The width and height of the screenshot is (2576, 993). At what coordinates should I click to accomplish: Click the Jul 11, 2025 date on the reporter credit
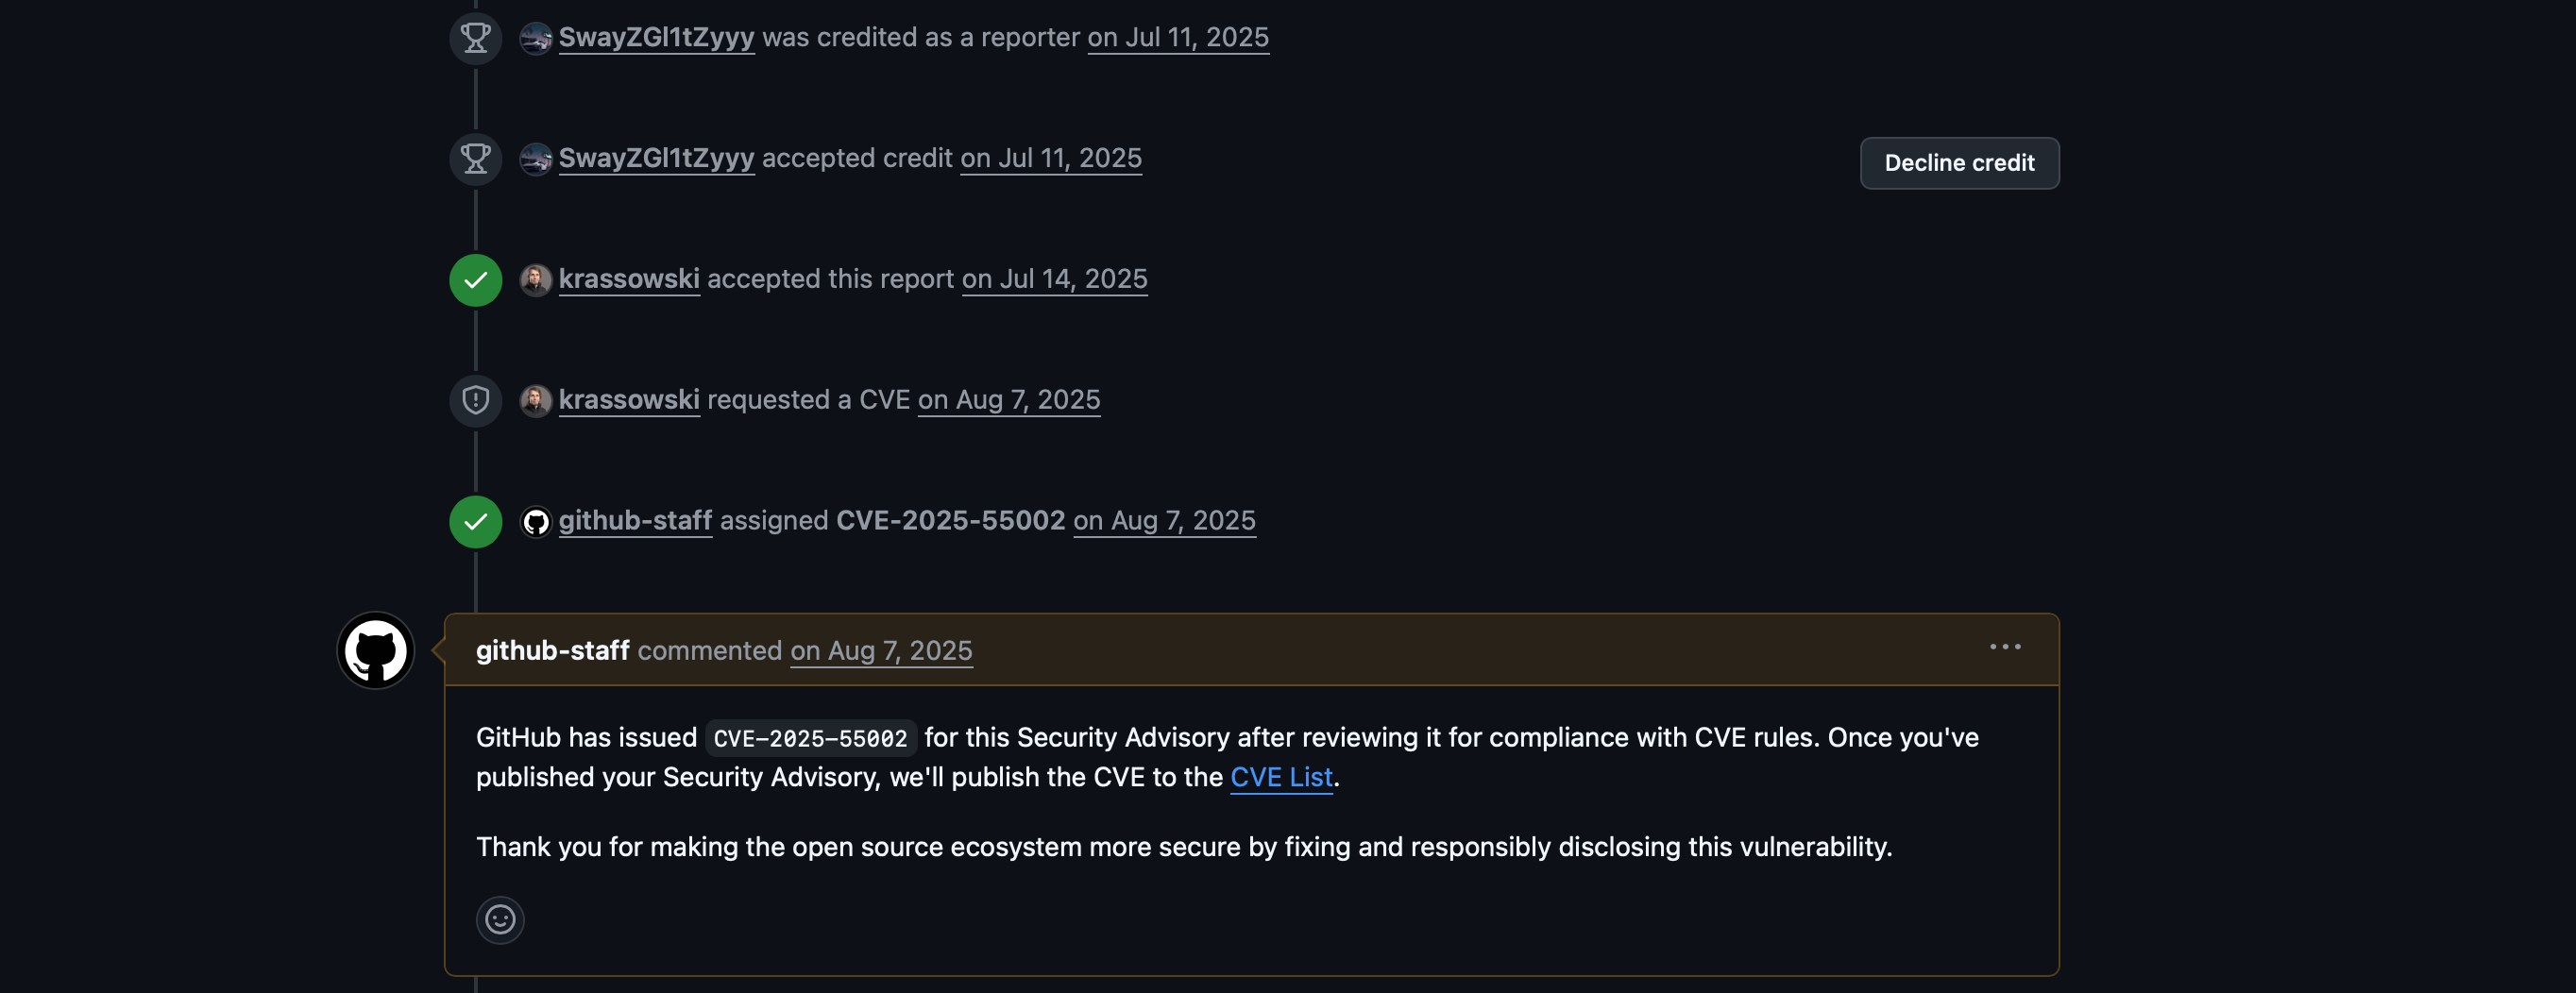(1178, 37)
